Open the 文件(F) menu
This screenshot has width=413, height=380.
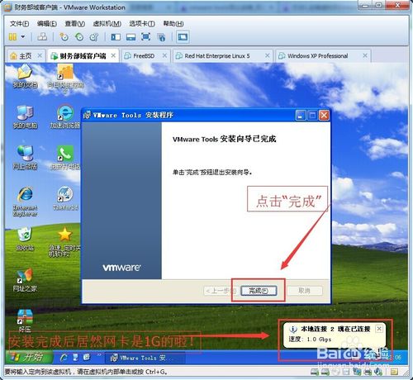pos(19,24)
